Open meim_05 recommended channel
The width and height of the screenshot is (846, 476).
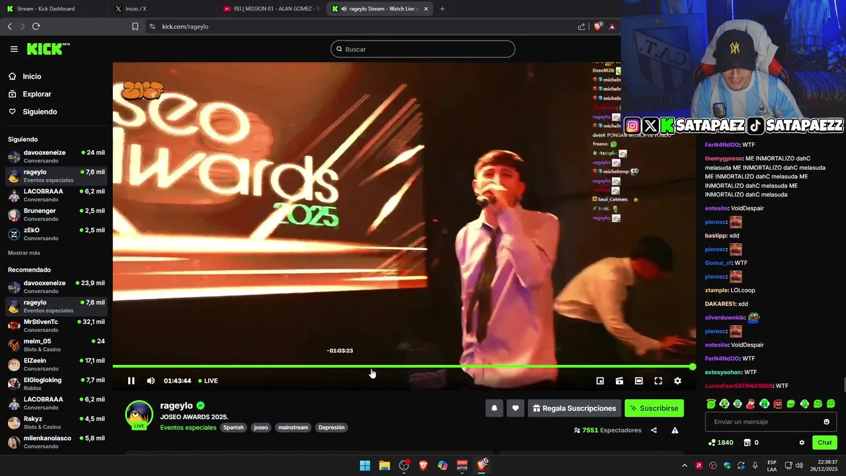tap(56, 345)
